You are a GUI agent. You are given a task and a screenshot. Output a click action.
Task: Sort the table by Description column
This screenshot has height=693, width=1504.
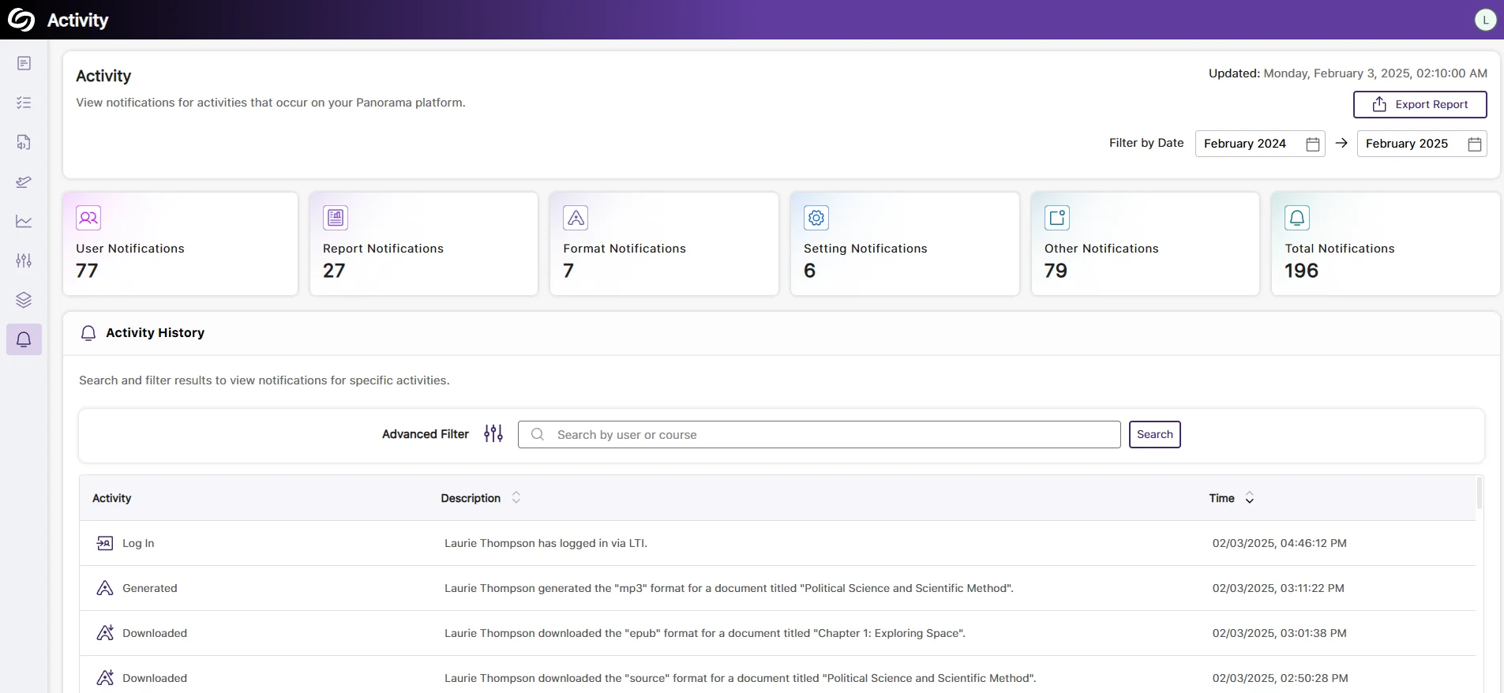point(516,498)
